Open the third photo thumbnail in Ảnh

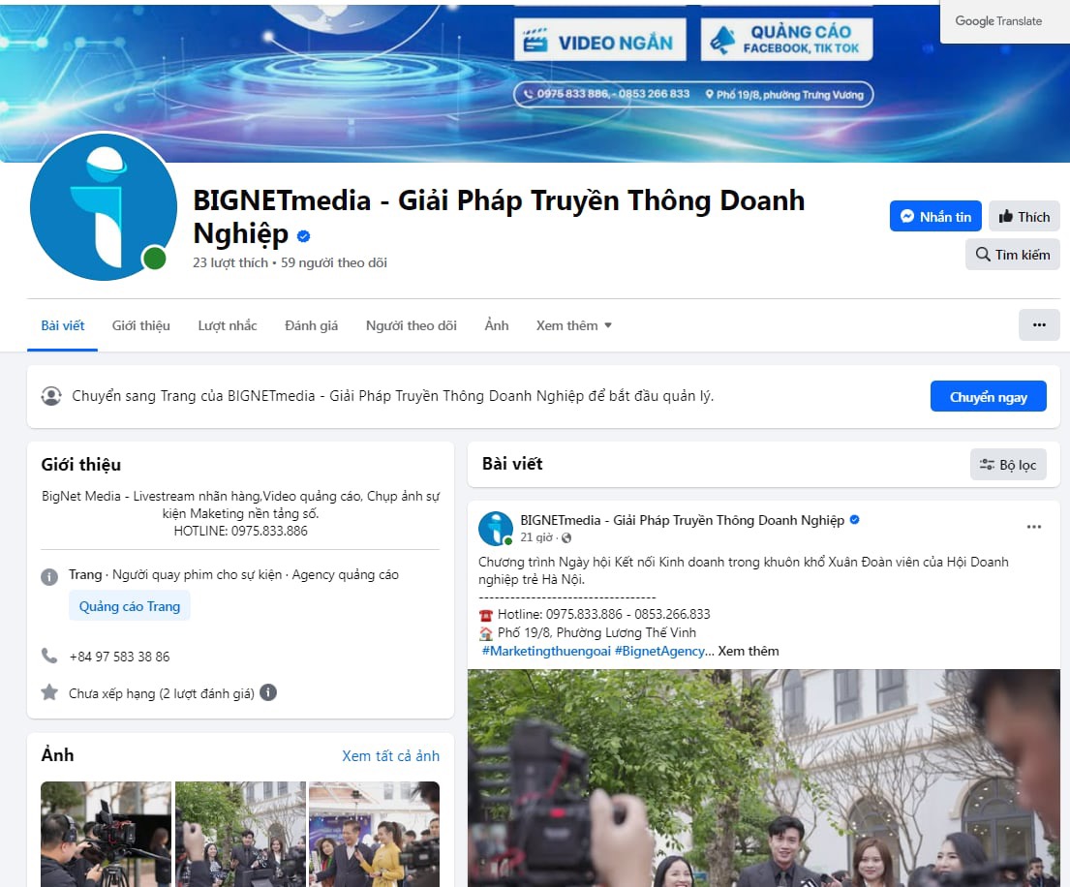pyautogui.click(x=374, y=834)
